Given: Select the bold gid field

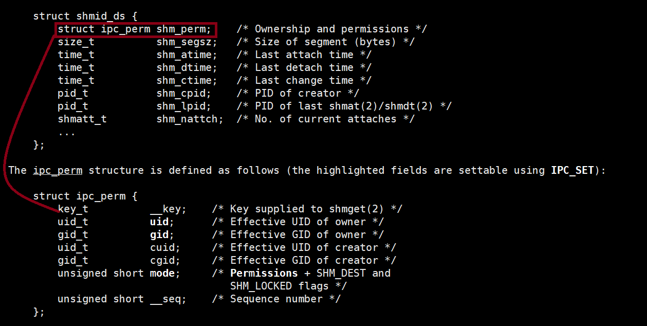Looking at the screenshot, I should coord(159,235).
